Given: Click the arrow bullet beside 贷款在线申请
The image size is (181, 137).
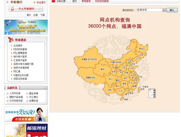Looking at the screenshot, I should (12, 79).
